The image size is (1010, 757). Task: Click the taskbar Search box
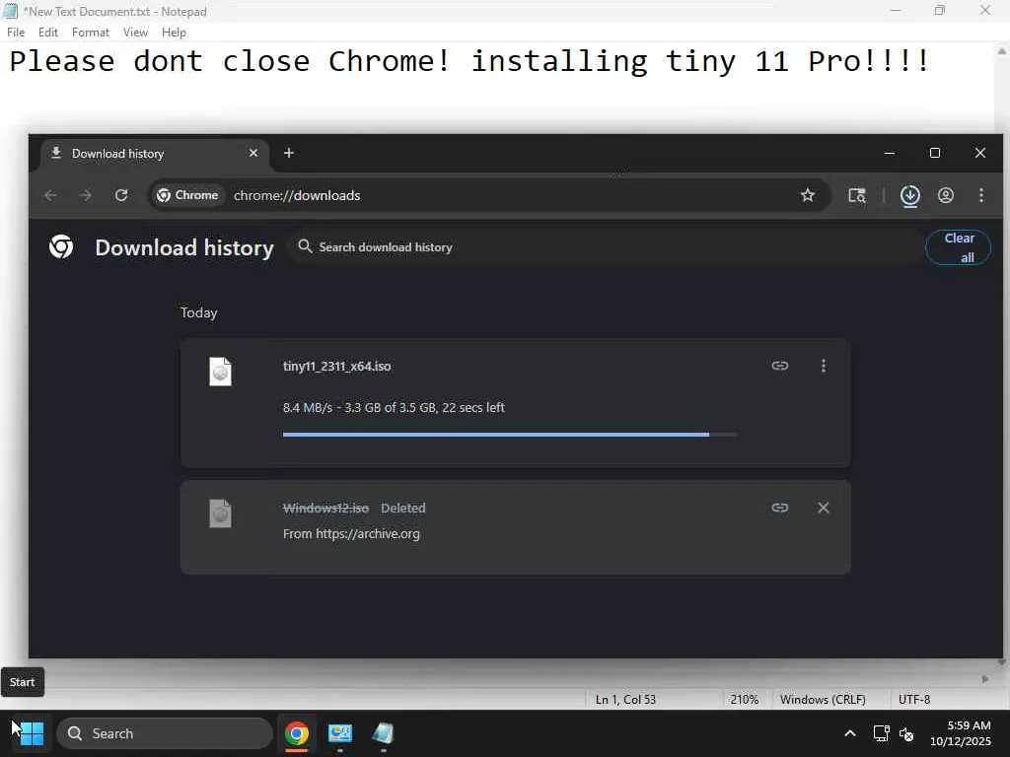pos(165,733)
